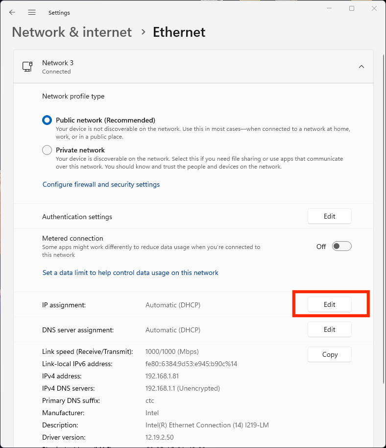Toggle the Metered connection switch

(x=341, y=246)
